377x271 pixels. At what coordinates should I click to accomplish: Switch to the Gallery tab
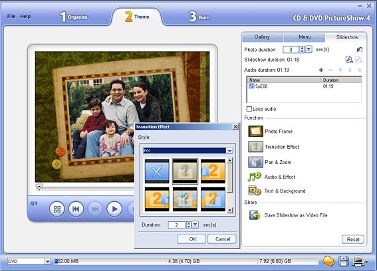tap(262, 37)
